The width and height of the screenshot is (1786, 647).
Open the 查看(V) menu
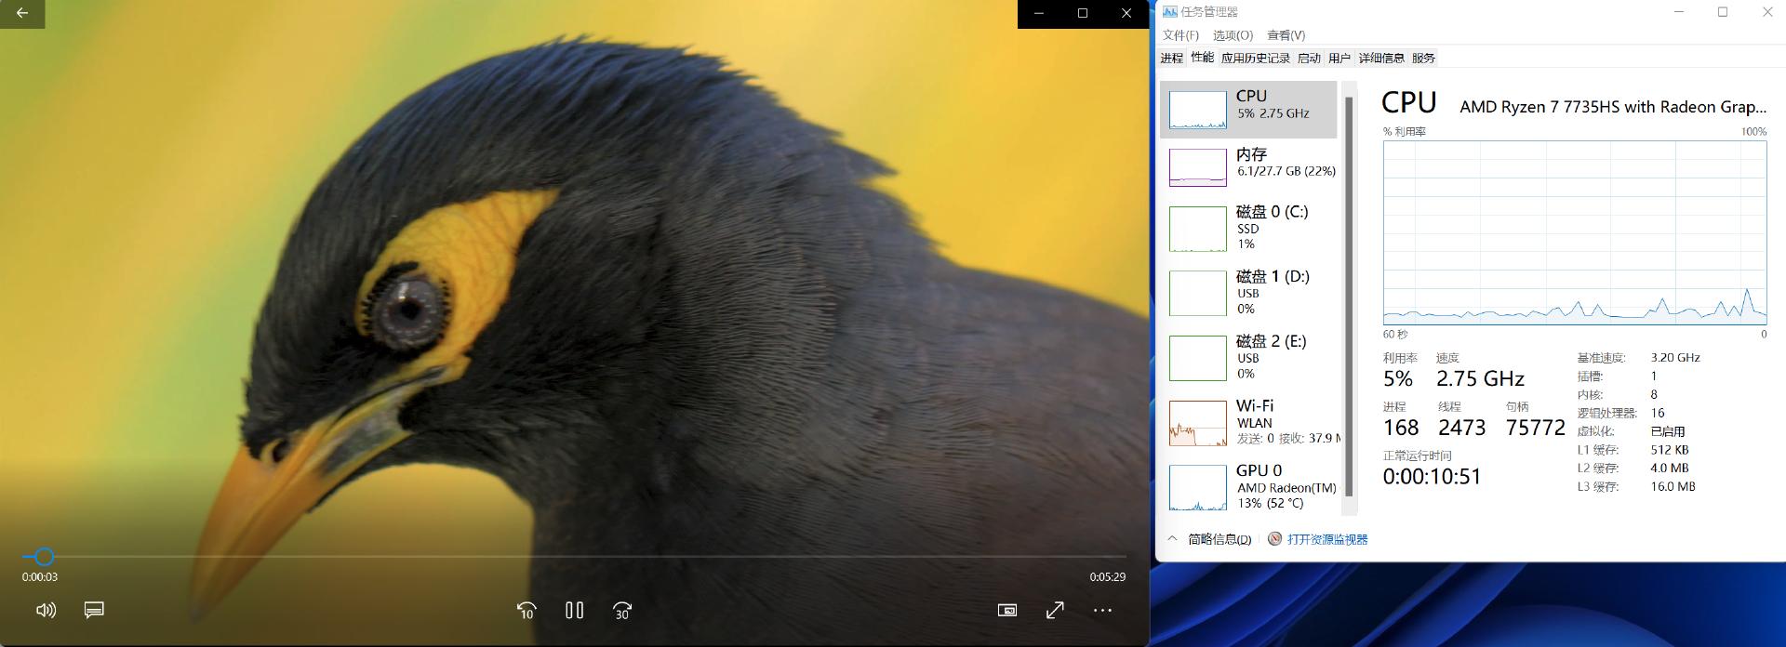(1286, 35)
